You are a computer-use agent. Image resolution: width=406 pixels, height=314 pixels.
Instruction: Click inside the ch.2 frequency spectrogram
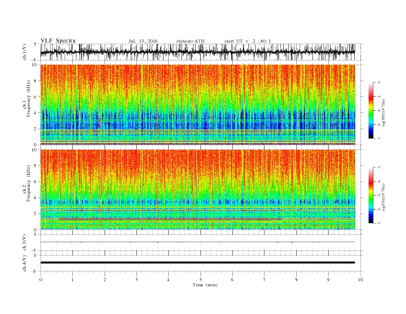click(x=198, y=189)
